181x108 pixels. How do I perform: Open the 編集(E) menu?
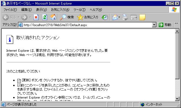[x=26, y=10]
